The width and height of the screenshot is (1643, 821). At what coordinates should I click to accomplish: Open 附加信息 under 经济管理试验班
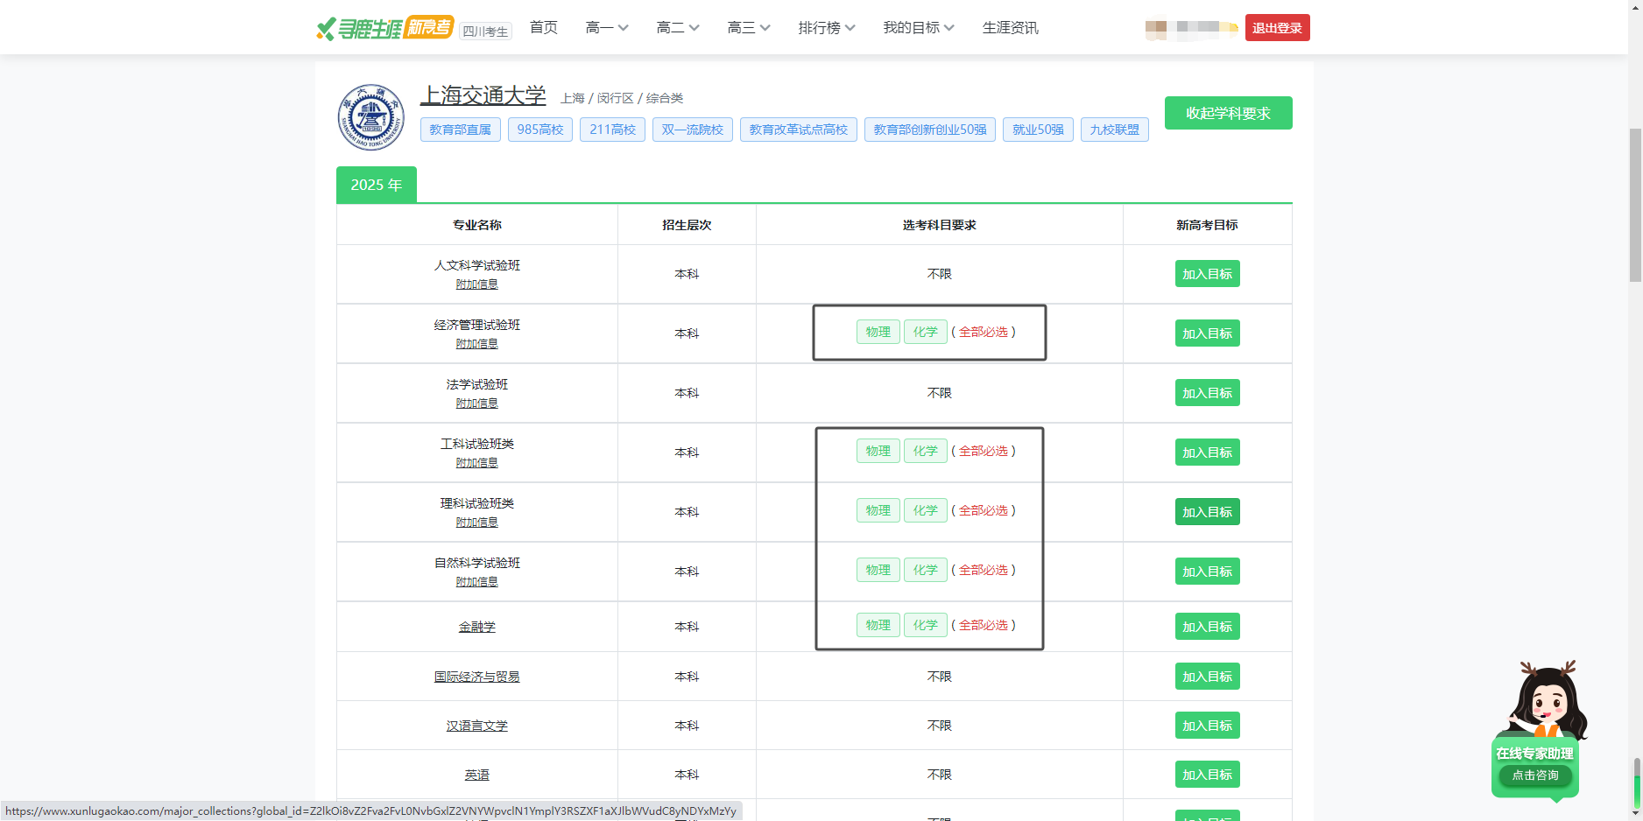point(476,344)
